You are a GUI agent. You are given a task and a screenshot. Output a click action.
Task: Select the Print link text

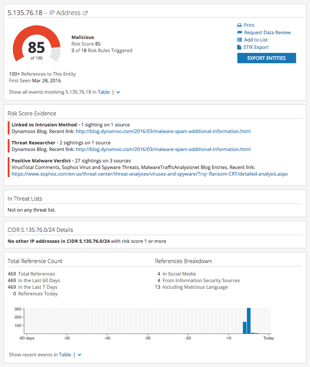tap(249, 25)
